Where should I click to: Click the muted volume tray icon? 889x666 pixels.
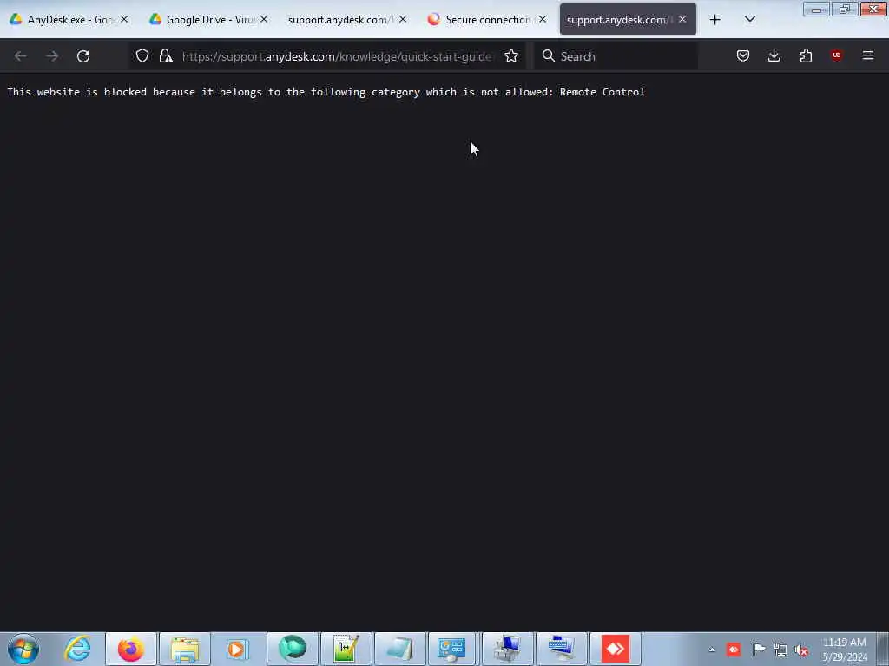[x=801, y=650]
